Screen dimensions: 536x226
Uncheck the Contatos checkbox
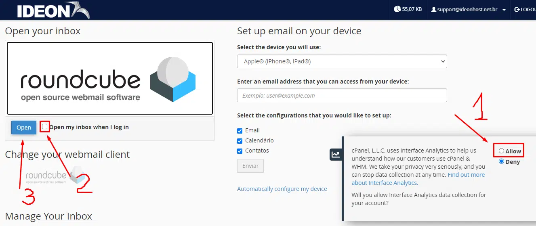tap(240, 151)
